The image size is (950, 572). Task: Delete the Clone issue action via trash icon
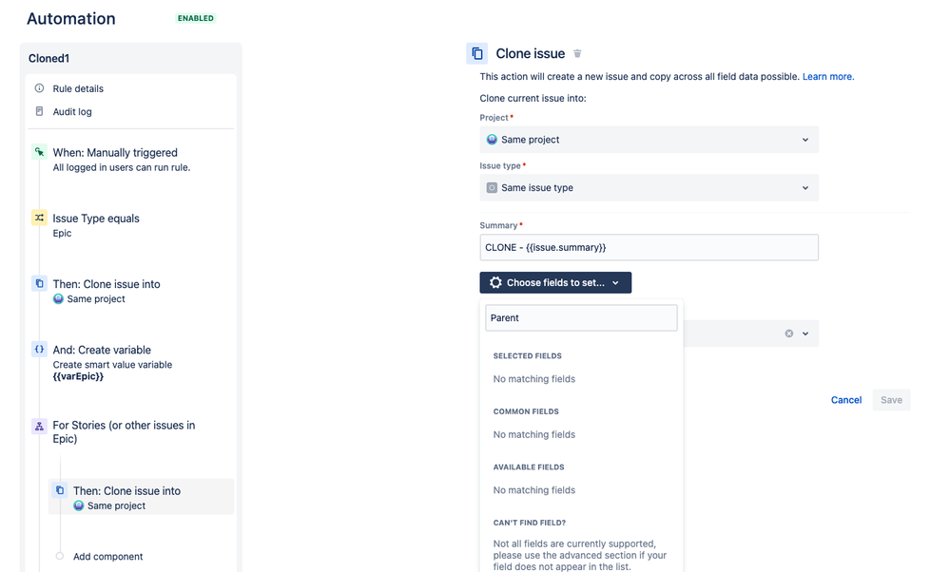(x=577, y=54)
